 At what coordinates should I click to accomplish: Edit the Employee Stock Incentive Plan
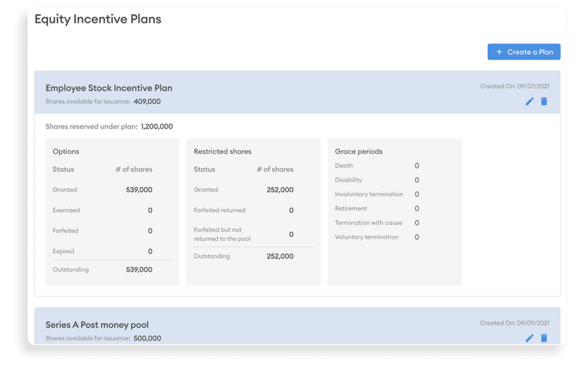(529, 101)
